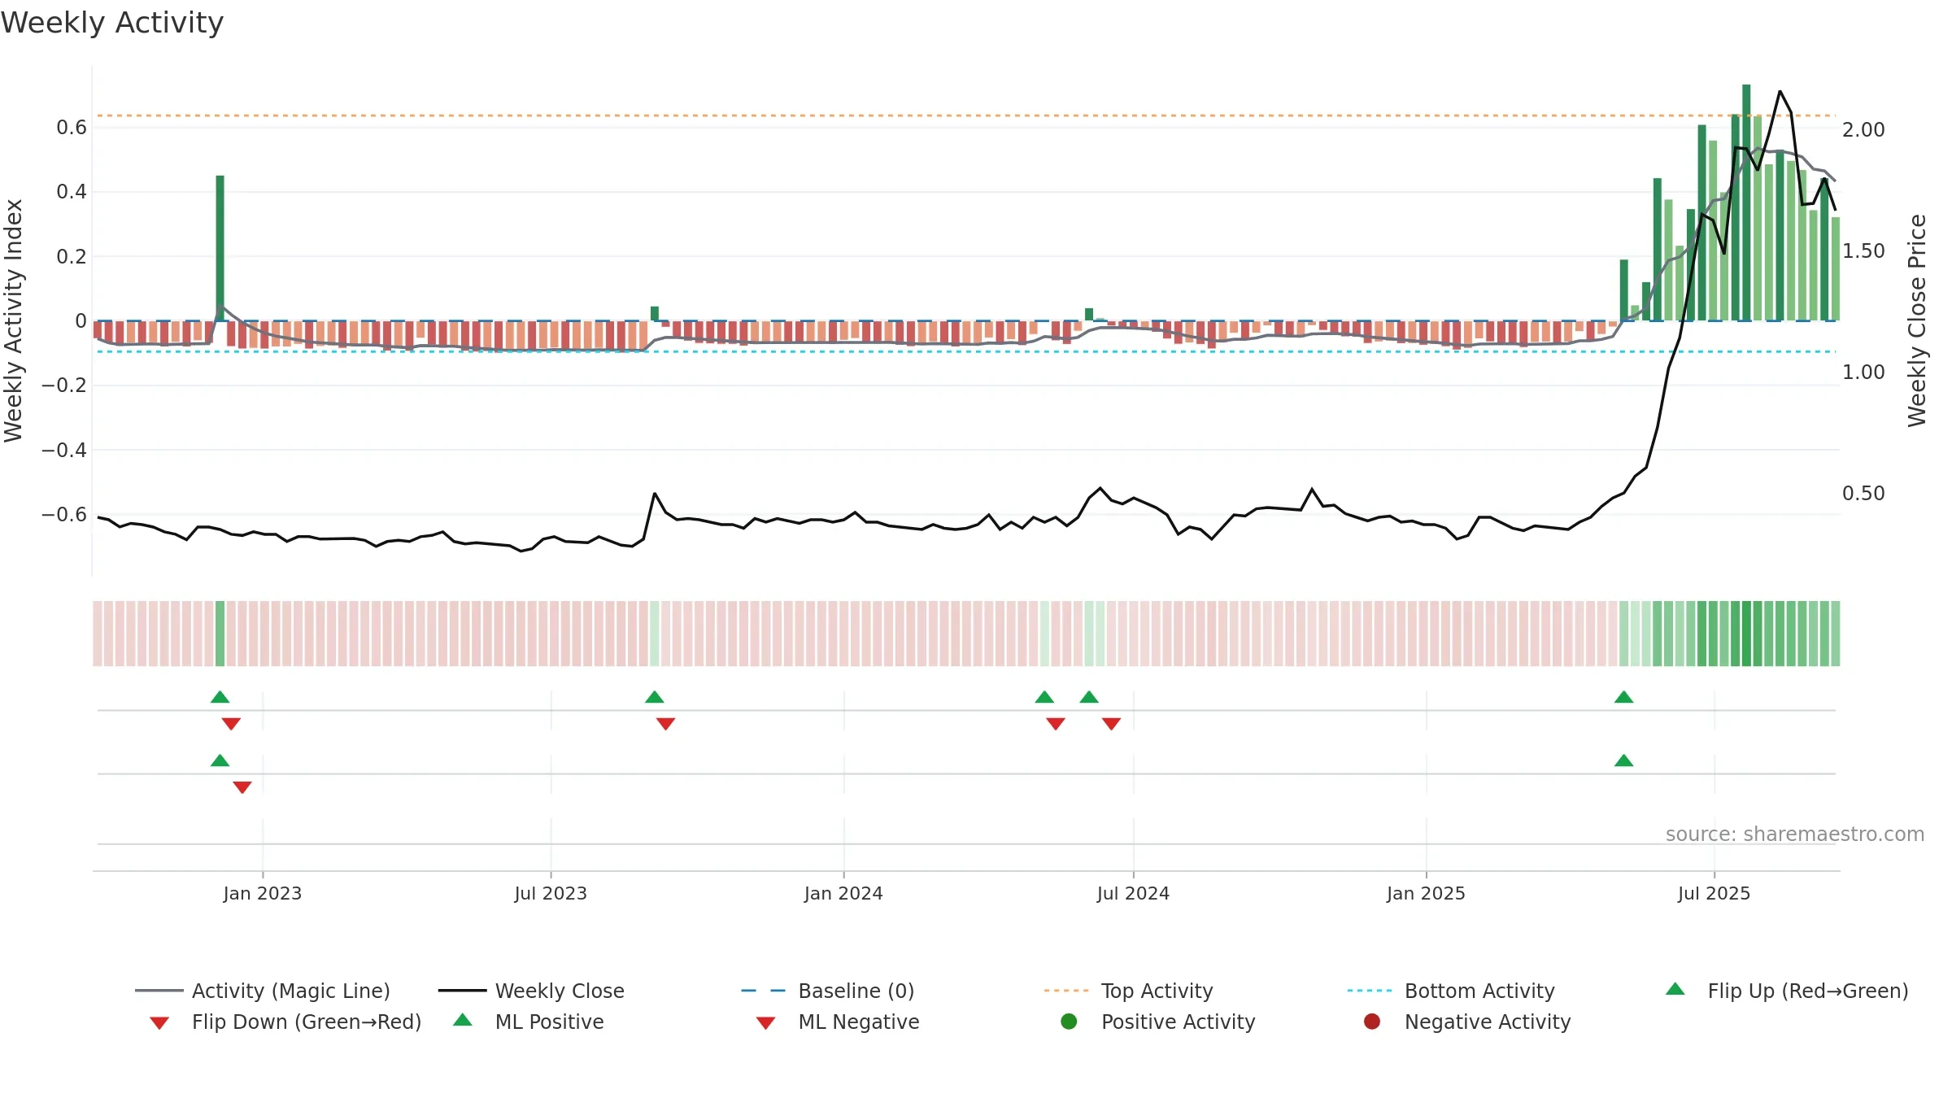This screenshot has width=1952, height=1098.
Task: Click green triangle icon beside ML Positive legend
Action: point(462,1020)
